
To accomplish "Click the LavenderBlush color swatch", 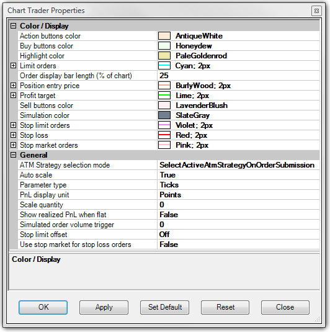I will (164, 105).
